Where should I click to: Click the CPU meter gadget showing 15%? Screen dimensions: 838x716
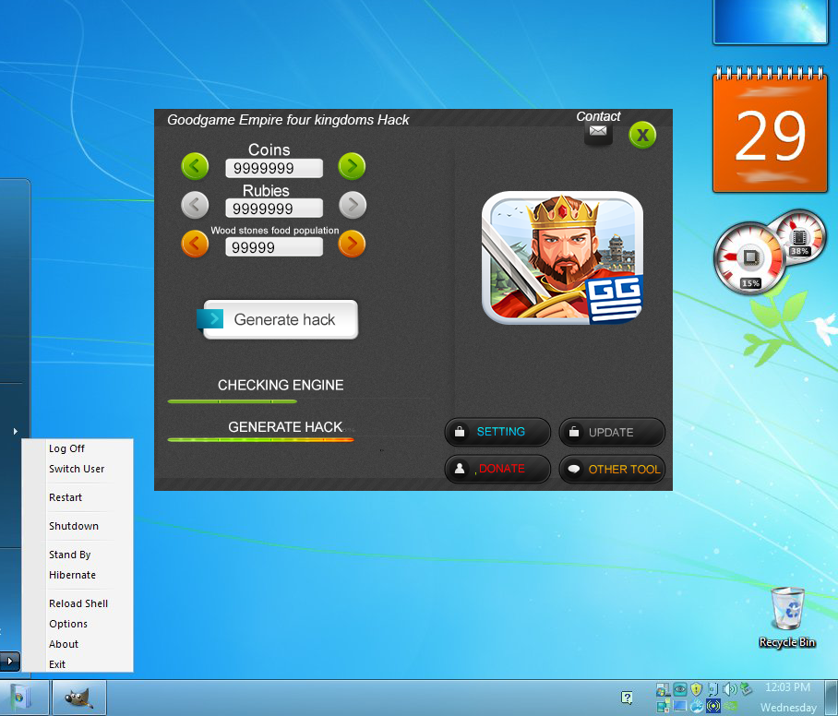(749, 258)
